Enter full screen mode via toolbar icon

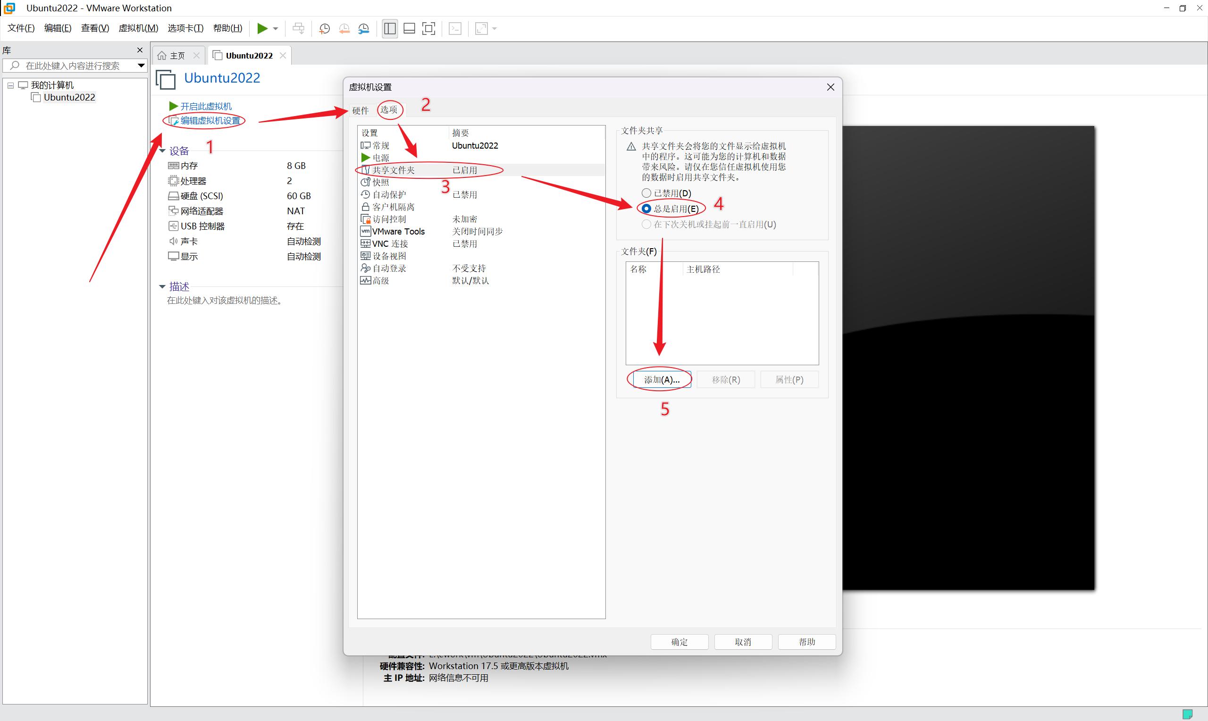428,29
